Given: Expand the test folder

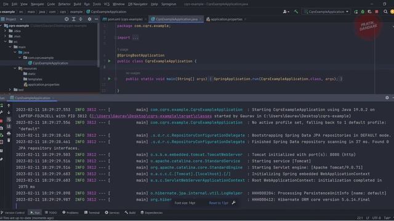Looking at the screenshot, I should 10,90.
